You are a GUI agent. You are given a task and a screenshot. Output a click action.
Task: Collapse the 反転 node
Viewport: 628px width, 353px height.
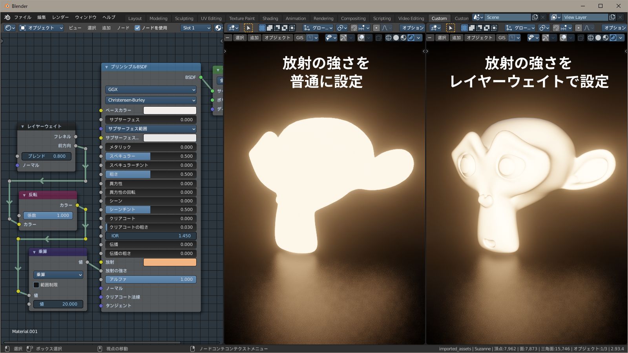click(24, 195)
